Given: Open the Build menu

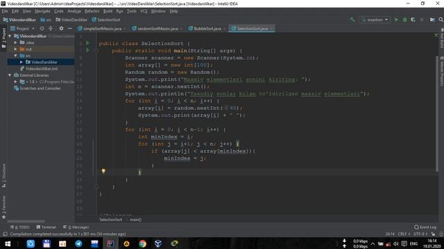Looking at the screenshot, I should (108, 11).
